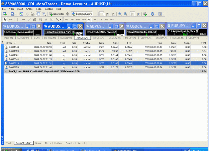The width and height of the screenshot is (209, 151).
Task: Click the MetaEditor icon beside New Order
Action: tap(68, 14)
